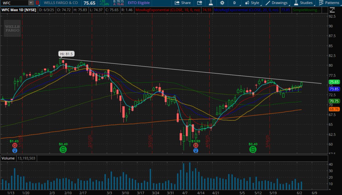Click the $0.40 dividend icon near 5/5
Screen dimensions: 342x195
point(253,149)
